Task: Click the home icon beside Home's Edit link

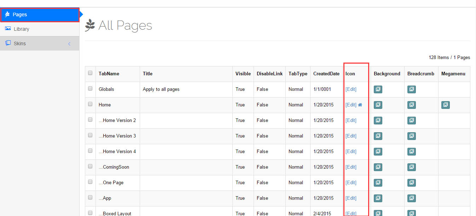Action: coord(360,105)
